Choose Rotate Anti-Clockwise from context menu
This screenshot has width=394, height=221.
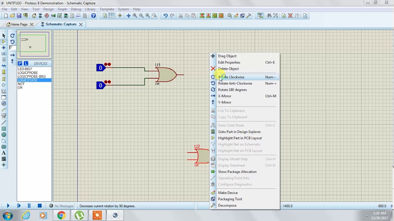(x=245, y=83)
